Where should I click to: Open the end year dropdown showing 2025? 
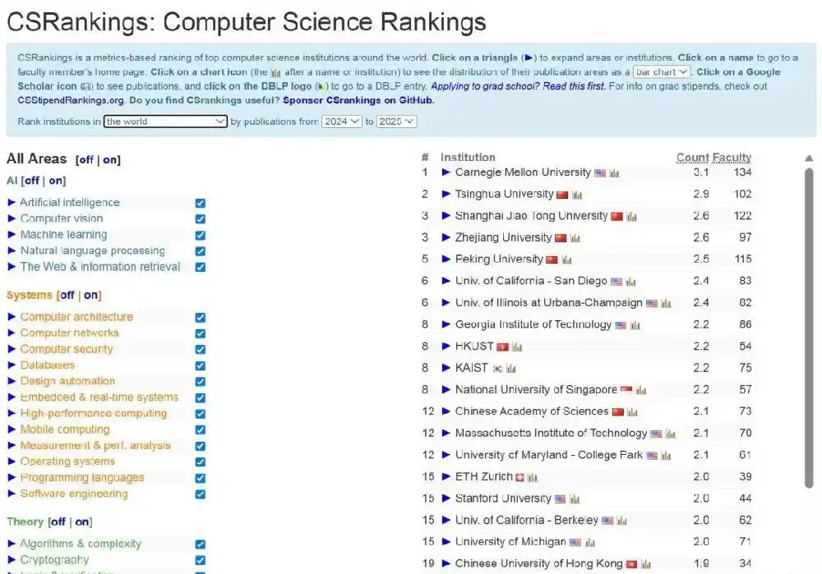[x=396, y=122]
